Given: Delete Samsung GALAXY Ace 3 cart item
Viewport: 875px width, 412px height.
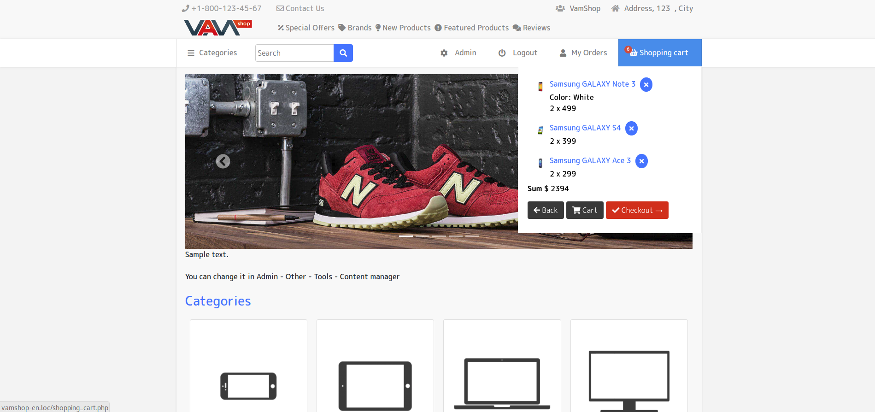Looking at the screenshot, I should tap(641, 161).
